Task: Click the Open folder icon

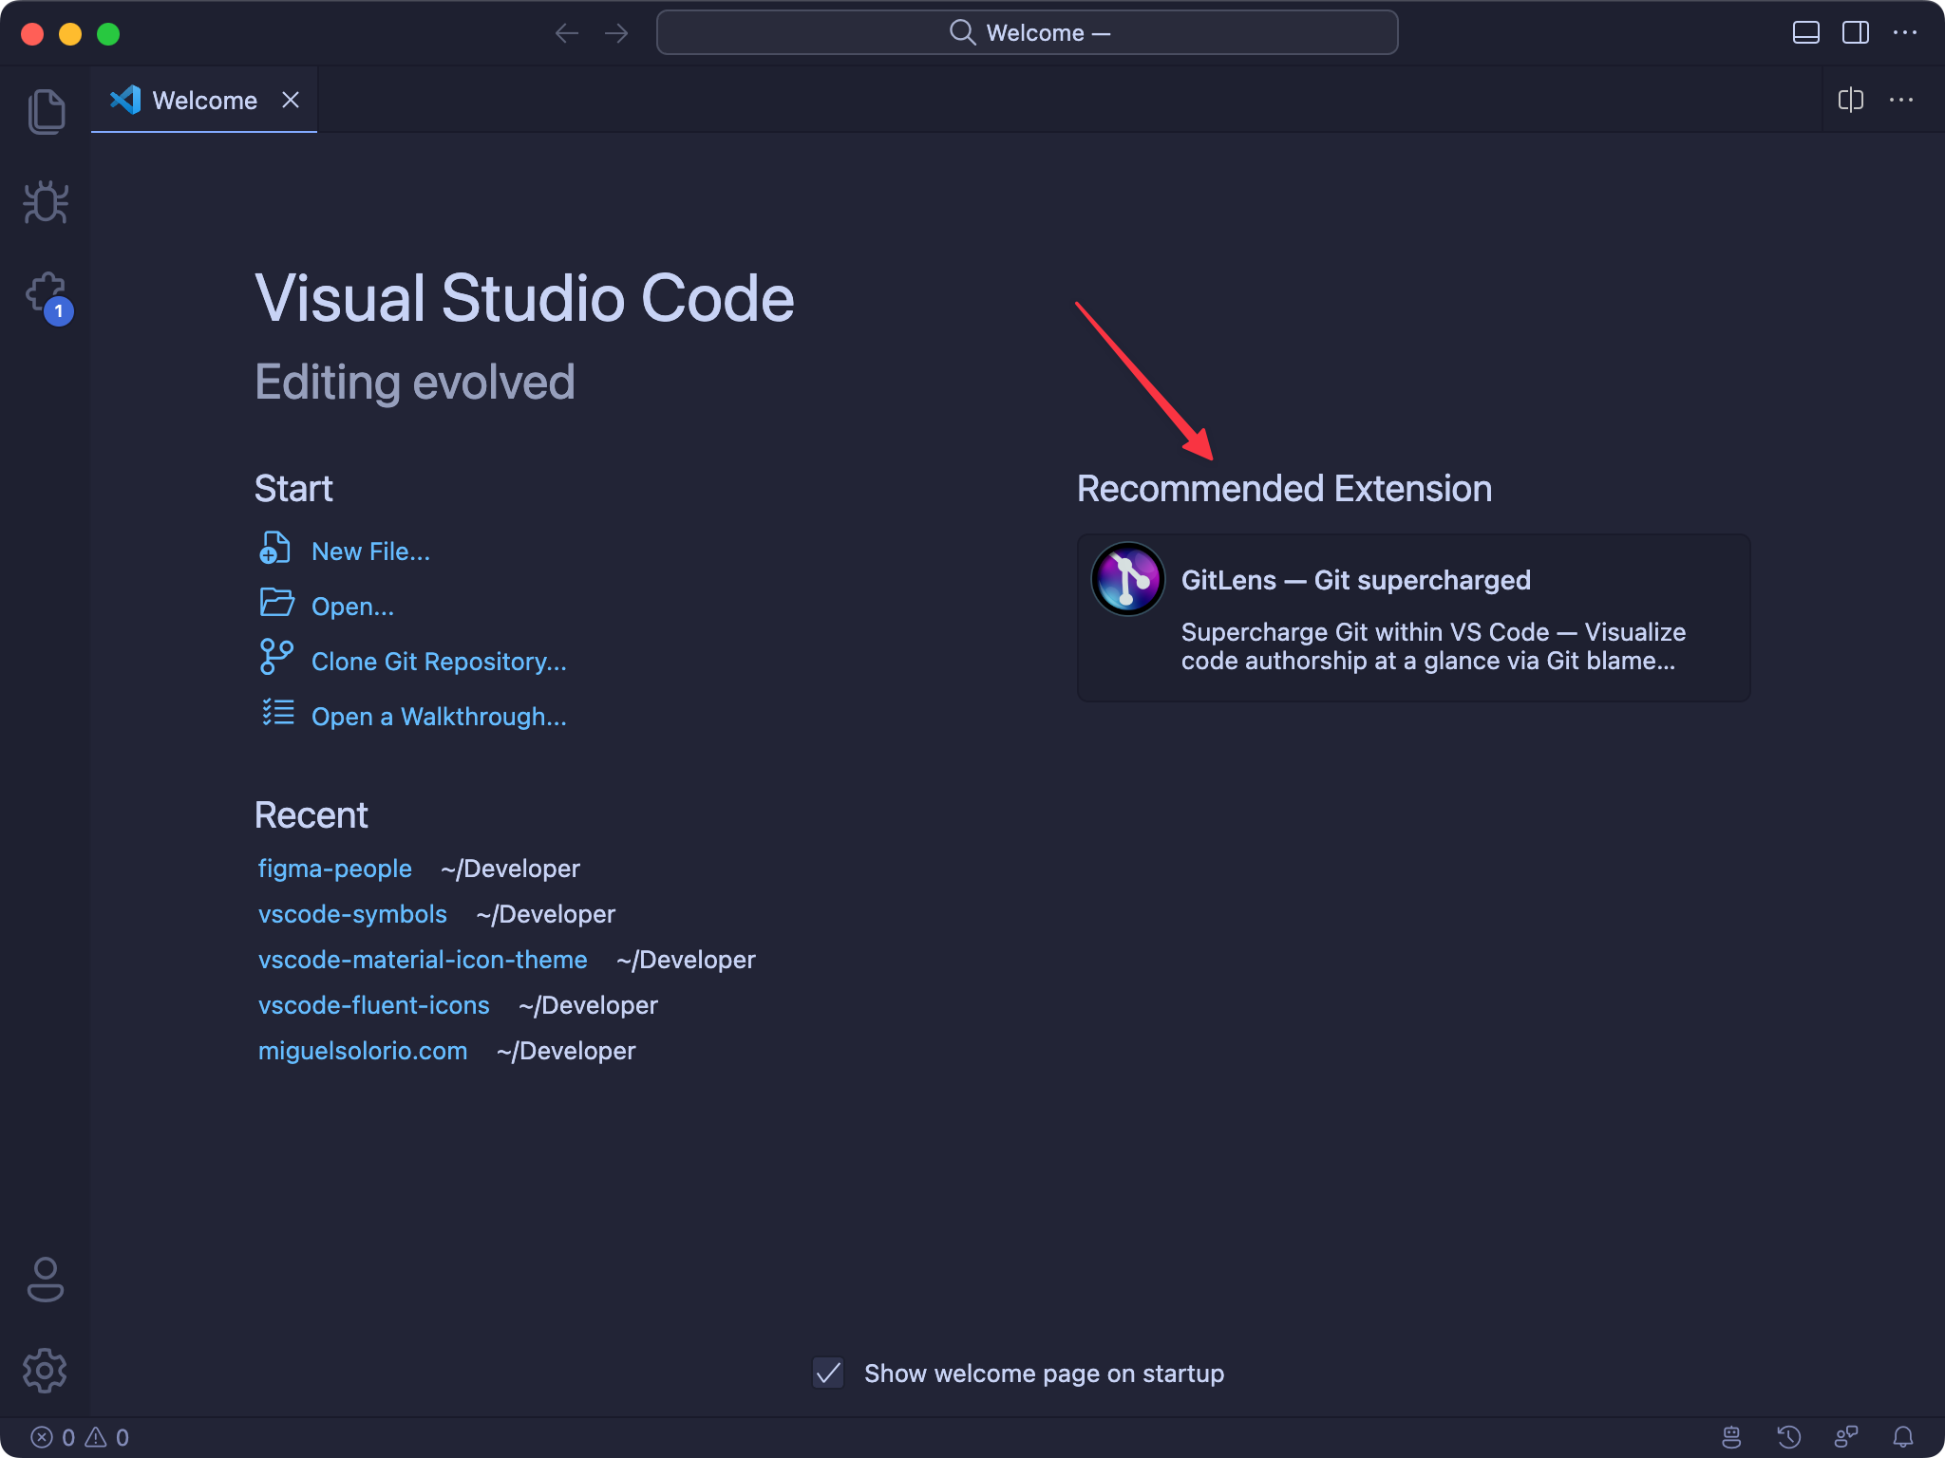Action: coord(276,603)
